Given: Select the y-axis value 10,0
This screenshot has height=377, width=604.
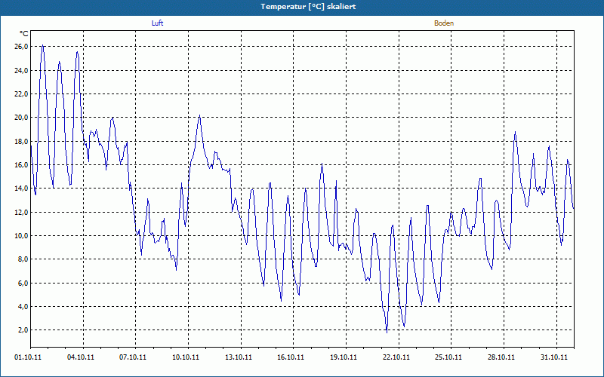Looking at the screenshot, I should click(21, 235).
